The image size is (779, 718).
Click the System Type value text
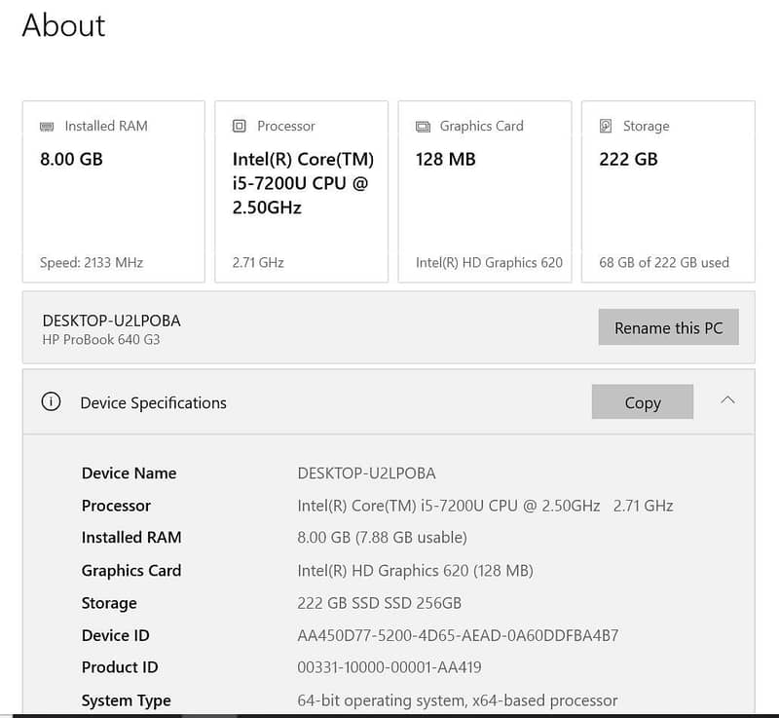point(457,700)
